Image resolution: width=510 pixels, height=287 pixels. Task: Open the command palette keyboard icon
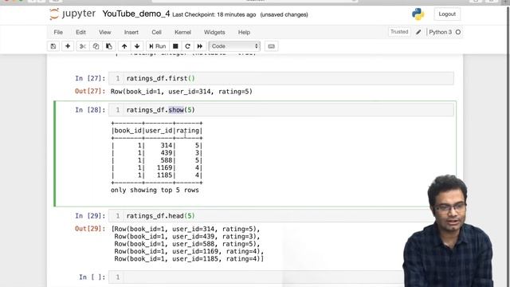271,46
